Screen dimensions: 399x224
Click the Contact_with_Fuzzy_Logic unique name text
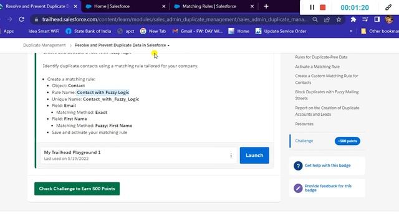tap(111, 99)
